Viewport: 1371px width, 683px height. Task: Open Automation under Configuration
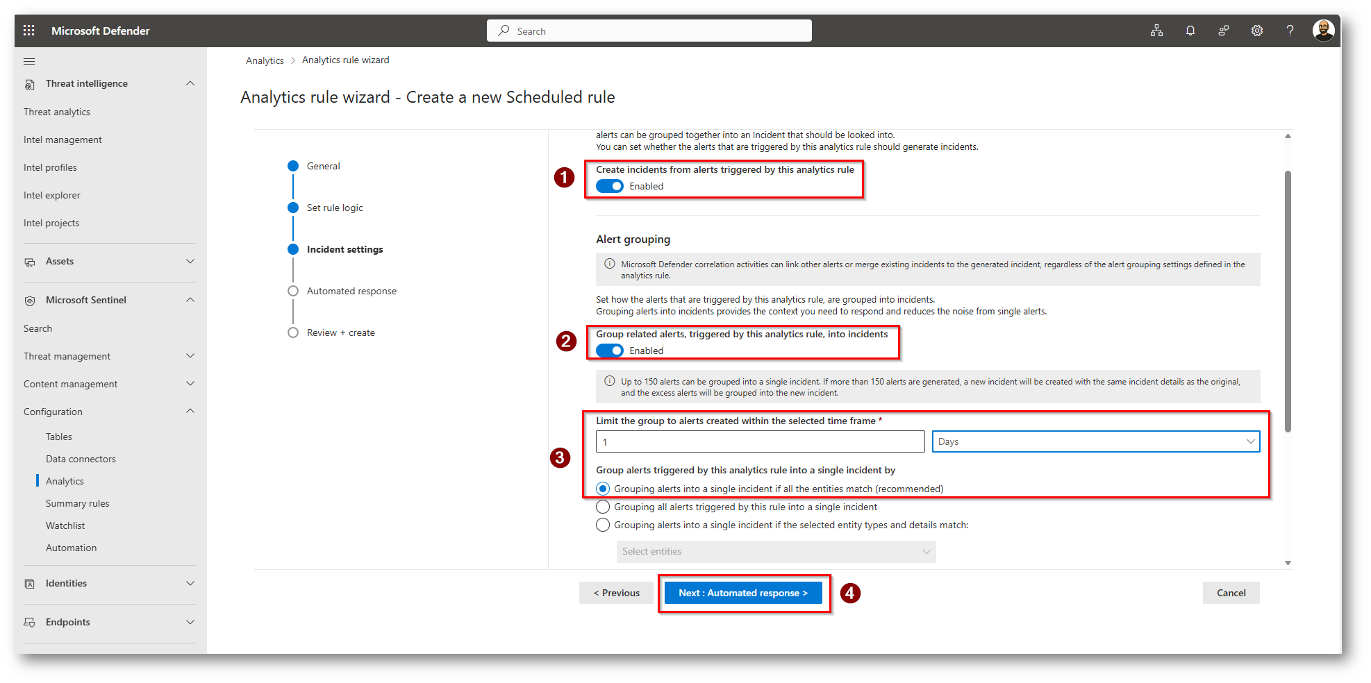[72, 548]
